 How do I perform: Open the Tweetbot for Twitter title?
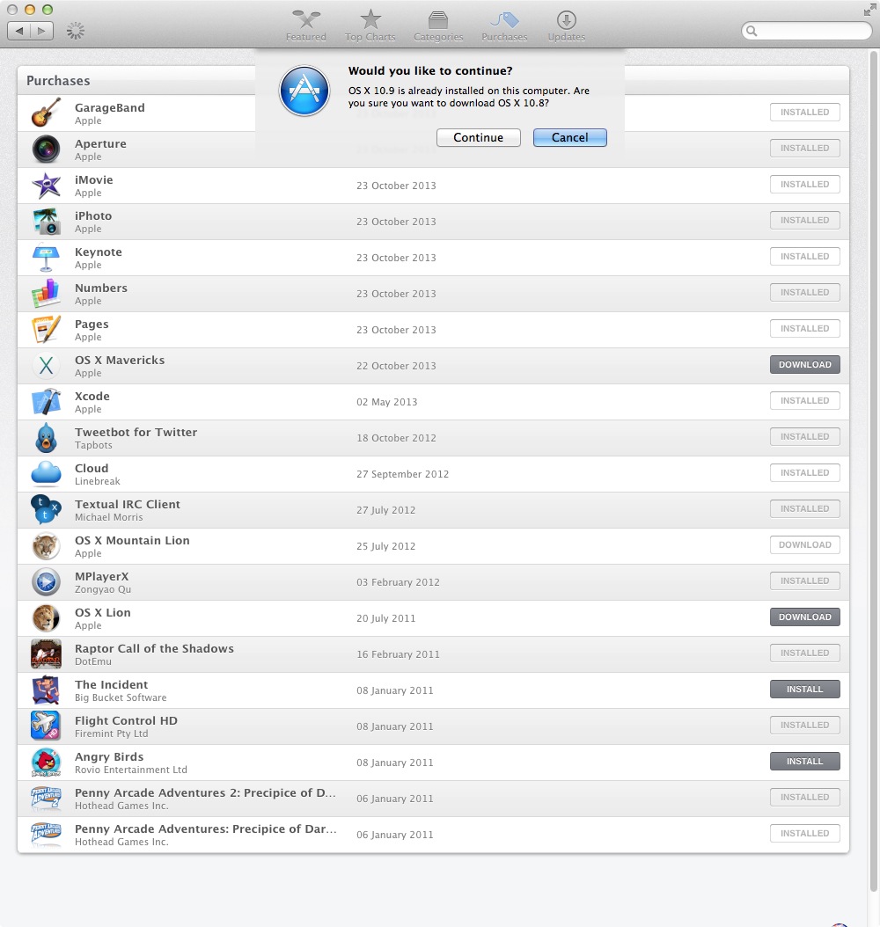point(136,432)
